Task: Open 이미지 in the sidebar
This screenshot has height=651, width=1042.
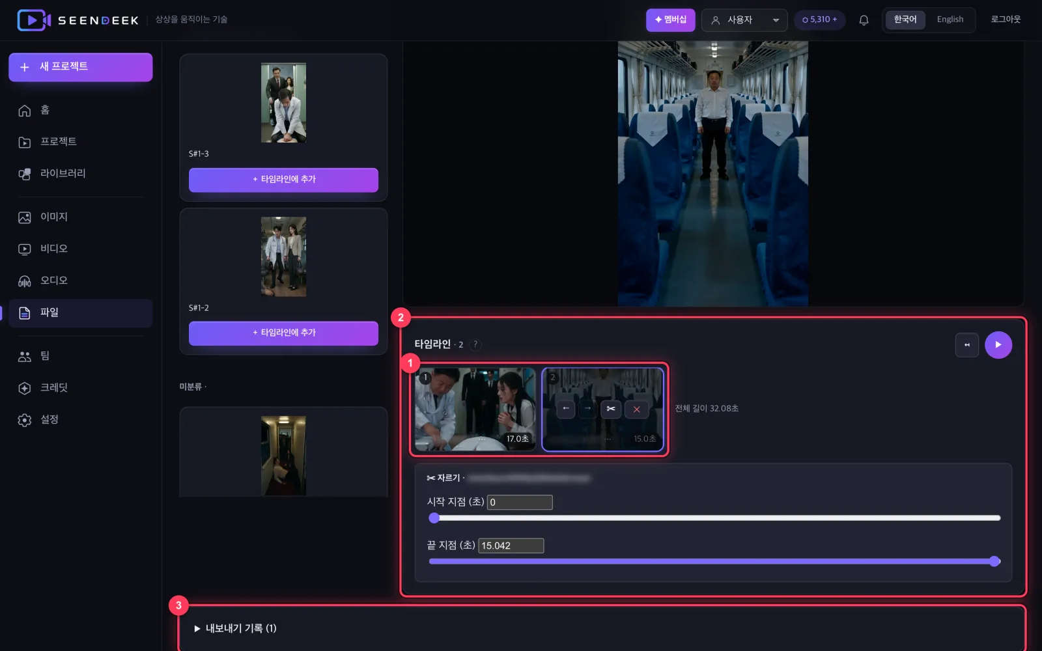Action: click(81, 217)
